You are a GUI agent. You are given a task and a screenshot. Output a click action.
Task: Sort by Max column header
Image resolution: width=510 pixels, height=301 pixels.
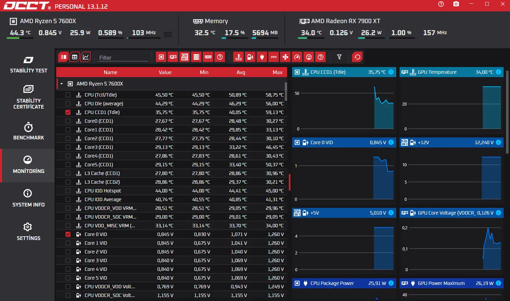(277, 72)
